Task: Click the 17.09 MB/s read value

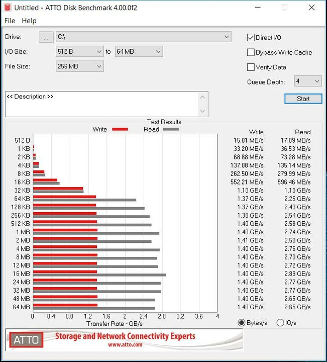Action: (x=296, y=140)
